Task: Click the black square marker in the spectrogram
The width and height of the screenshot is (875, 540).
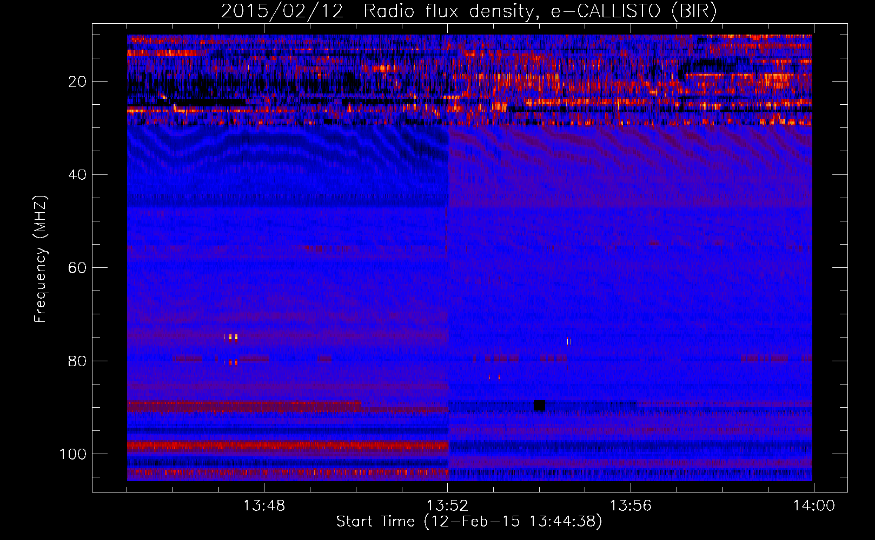Action: click(x=539, y=406)
